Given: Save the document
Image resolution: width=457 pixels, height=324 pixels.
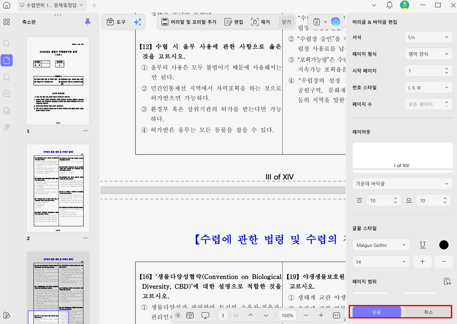Looking at the screenshot, I should (316, 22).
